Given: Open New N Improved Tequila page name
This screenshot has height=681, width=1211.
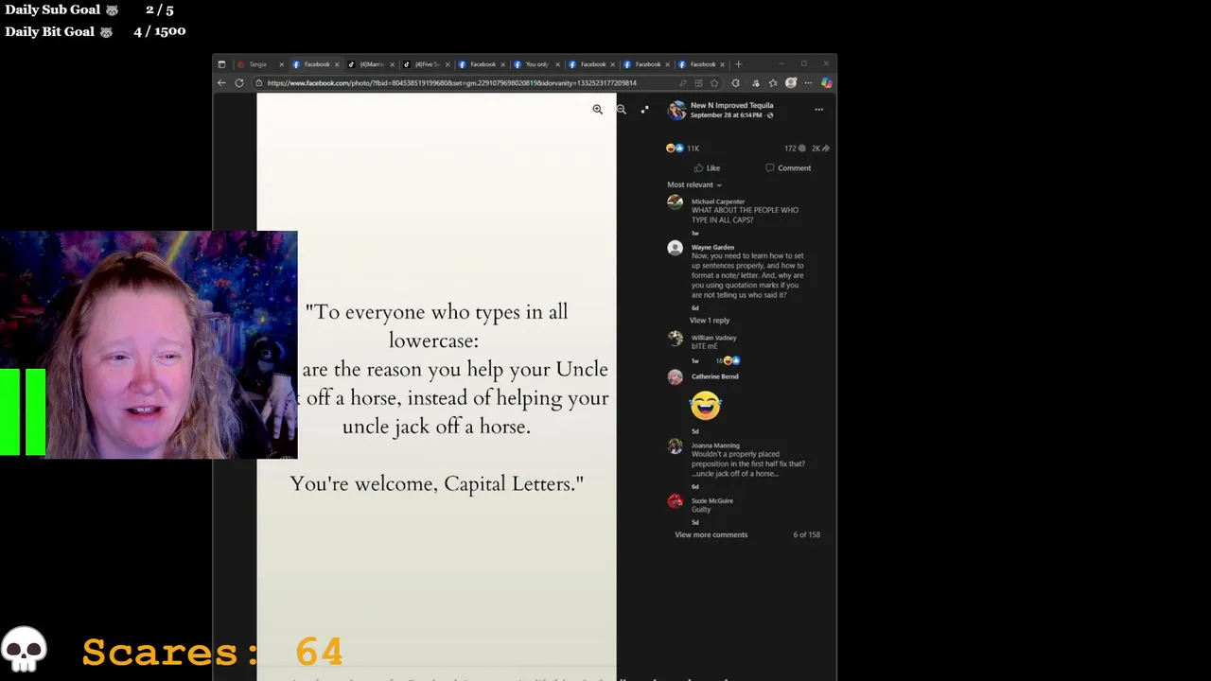Looking at the screenshot, I should coord(731,105).
